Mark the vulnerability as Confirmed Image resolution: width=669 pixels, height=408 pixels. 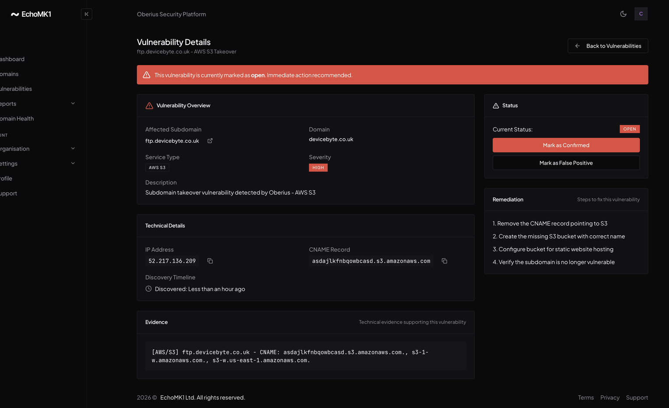click(566, 145)
